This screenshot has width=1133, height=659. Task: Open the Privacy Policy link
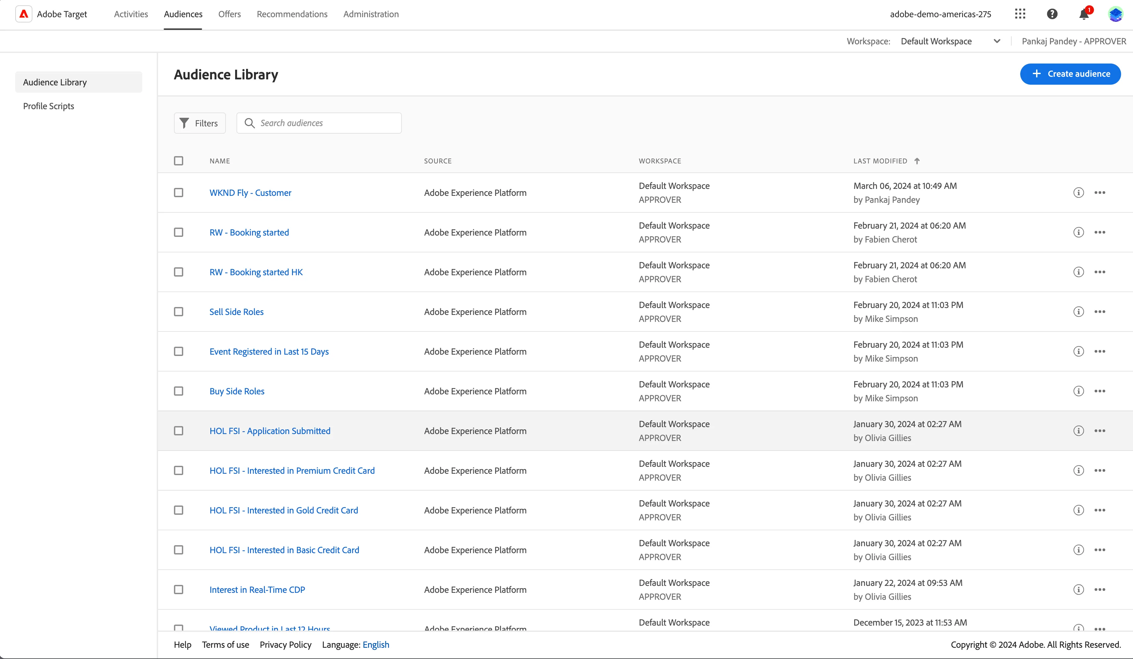click(x=285, y=644)
